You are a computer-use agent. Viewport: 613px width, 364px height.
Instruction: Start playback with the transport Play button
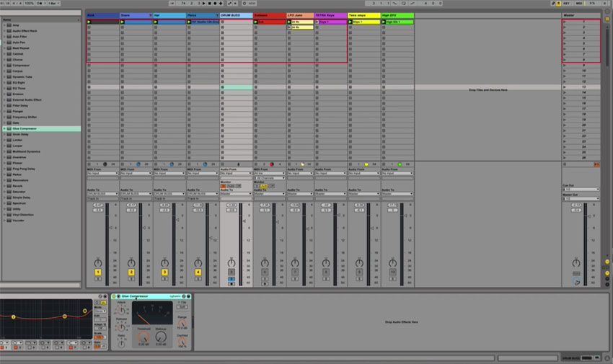click(203, 3)
